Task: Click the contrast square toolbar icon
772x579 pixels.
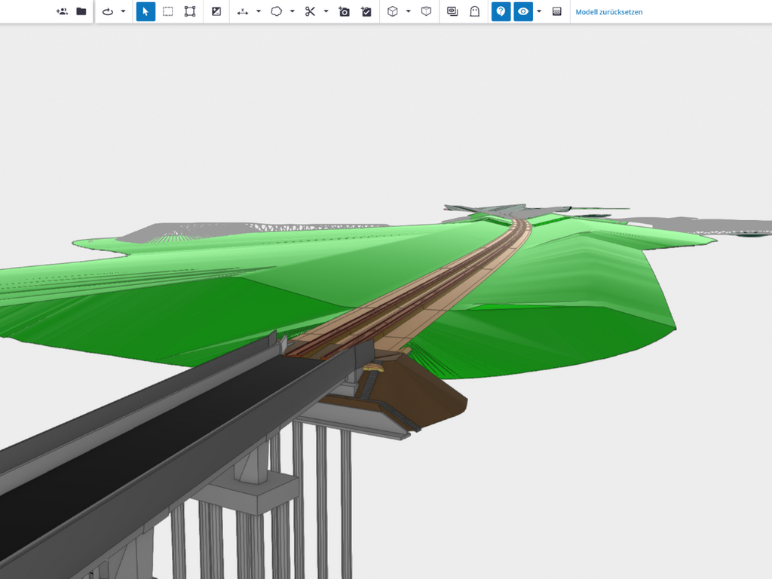Action: [216, 11]
